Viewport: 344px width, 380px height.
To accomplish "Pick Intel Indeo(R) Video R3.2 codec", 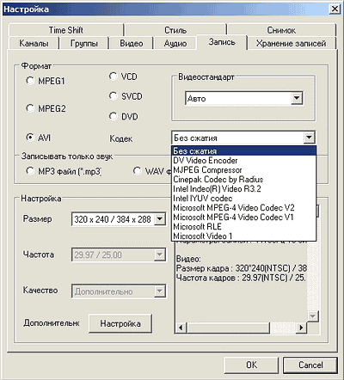I will pos(244,188).
